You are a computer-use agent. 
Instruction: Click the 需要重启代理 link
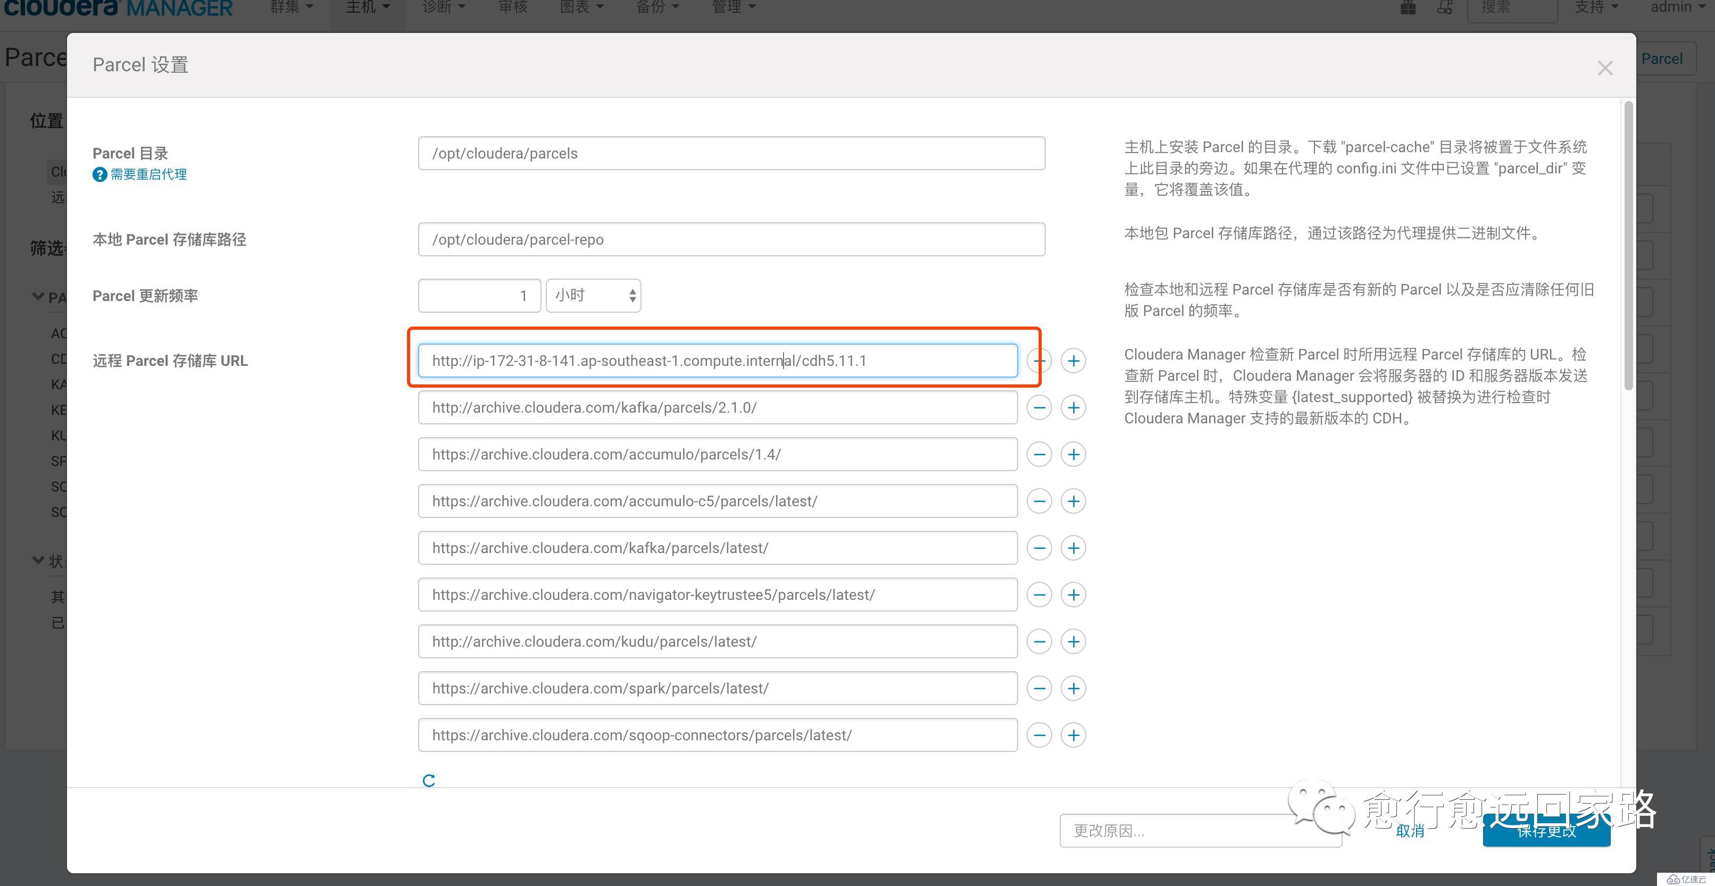click(x=148, y=174)
